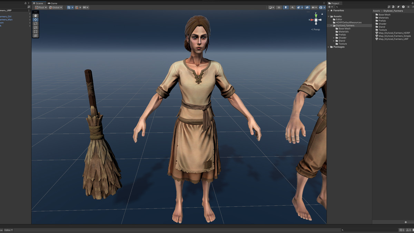Open Prefab folder in asset list
The image size is (414, 233).
[x=381, y=21]
